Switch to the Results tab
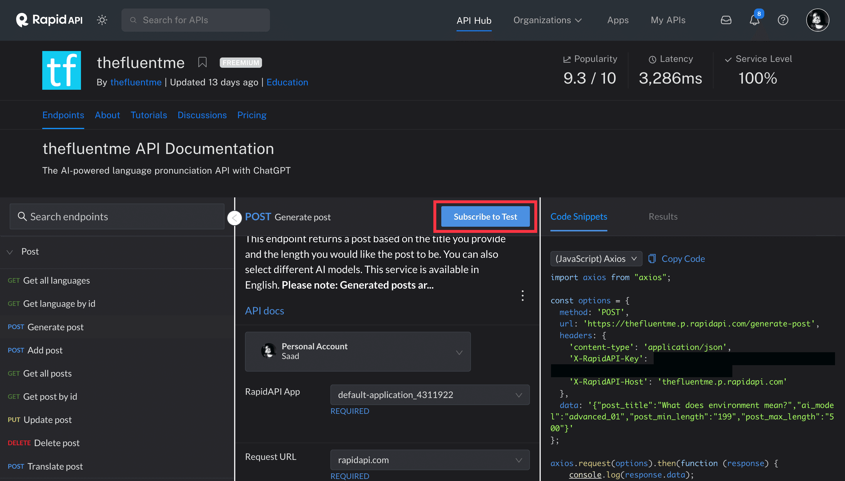Screen dimensions: 845x481 (x=663, y=216)
